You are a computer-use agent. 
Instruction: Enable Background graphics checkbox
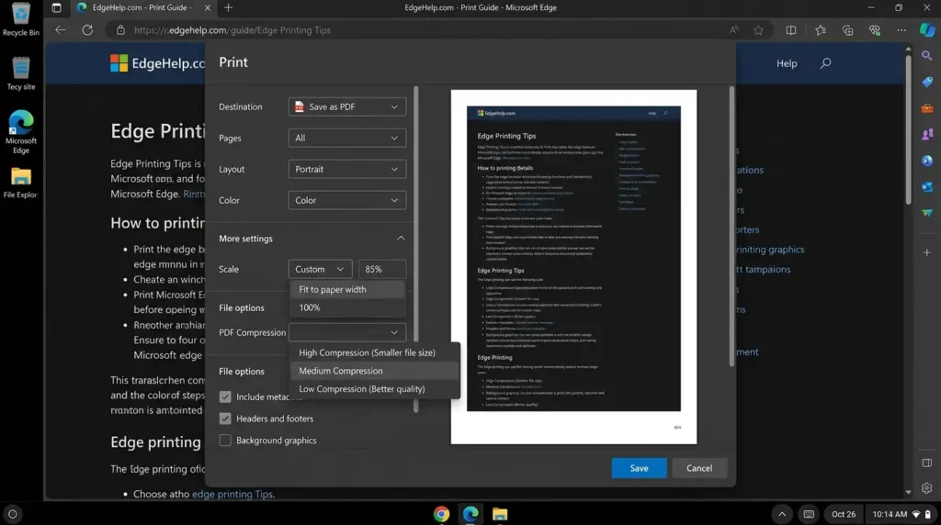(225, 440)
